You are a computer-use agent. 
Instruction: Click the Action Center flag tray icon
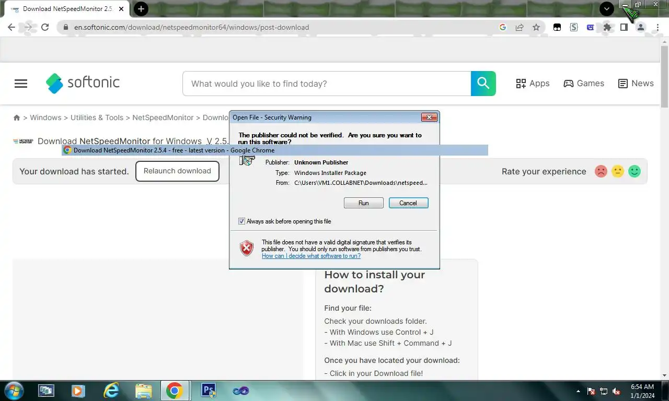point(591,391)
